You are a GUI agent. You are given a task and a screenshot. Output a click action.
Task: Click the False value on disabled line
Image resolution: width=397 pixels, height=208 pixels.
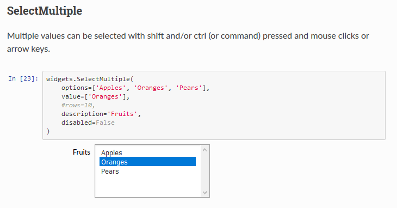click(x=105, y=123)
